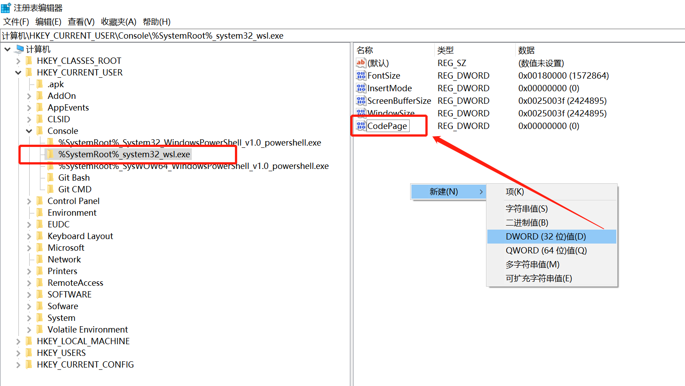Click the AddOn key folder icon
Image resolution: width=685 pixels, height=386 pixels.
point(40,96)
